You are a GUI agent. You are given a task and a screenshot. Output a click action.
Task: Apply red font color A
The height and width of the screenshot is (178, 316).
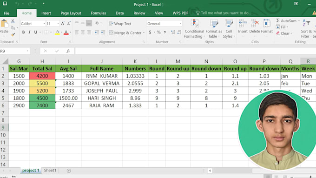pos(66,32)
